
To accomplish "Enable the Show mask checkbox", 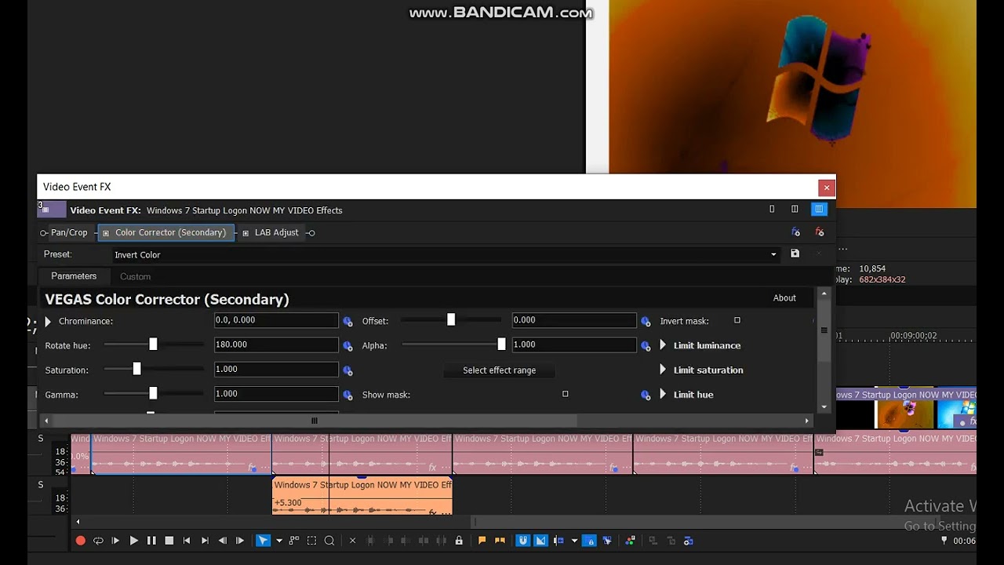I will pyautogui.click(x=565, y=394).
